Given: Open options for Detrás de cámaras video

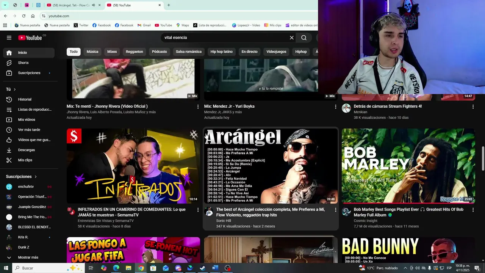Looking at the screenshot, I should tap(473, 107).
